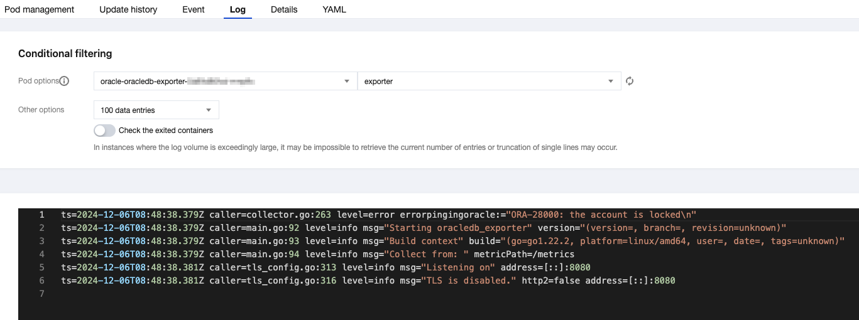Switch to Pod management tab
This screenshot has width=859, height=320.
39,9
